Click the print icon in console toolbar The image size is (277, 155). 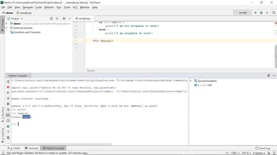point(8,104)
